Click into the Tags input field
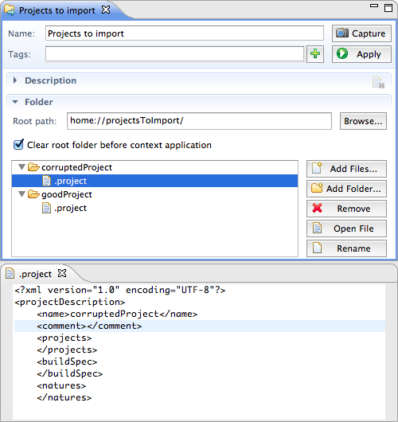Image resolution: width=398 pixels, height=422 pixels. pyautogui.click(x=174, y=54)
